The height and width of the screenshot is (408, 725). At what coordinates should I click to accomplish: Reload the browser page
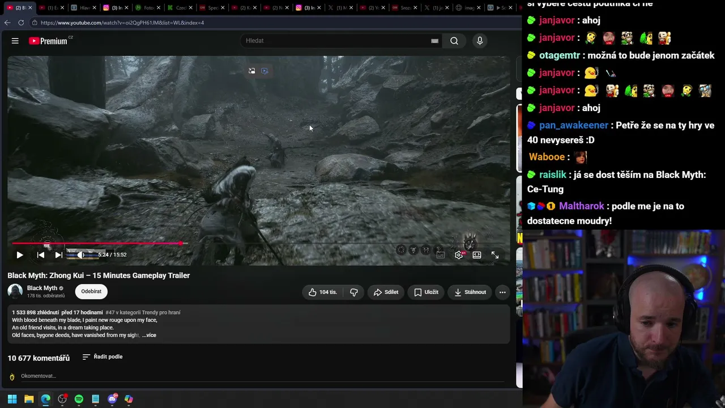pyautogui.click(x=21, y=23)
